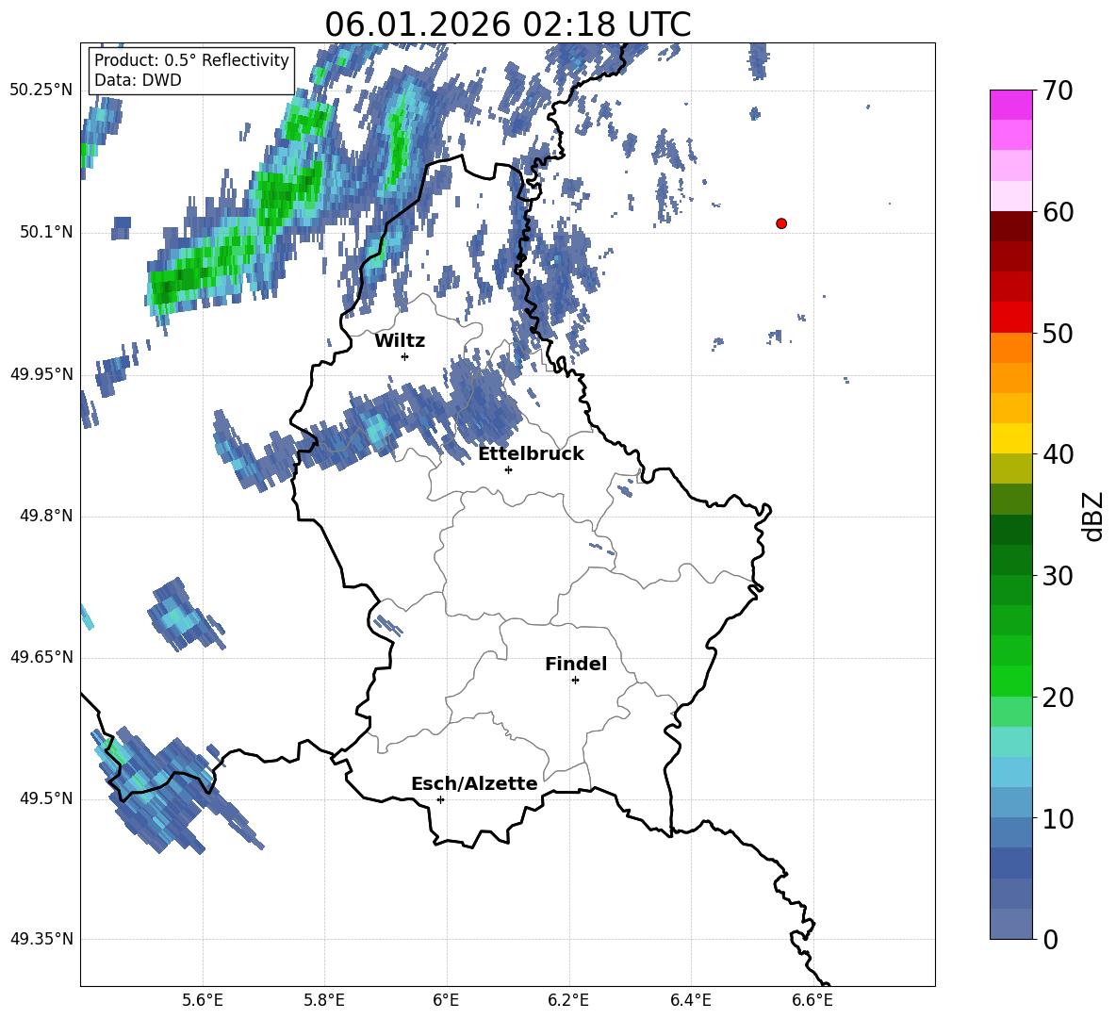The height and width of the screenshot is (1019, 1116).
Task: Click the small echo cell near 49.7°N 5.55°E
Action: (182, 616)
